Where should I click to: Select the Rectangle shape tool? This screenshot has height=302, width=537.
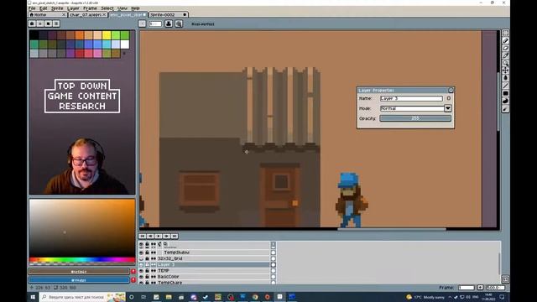505,93
